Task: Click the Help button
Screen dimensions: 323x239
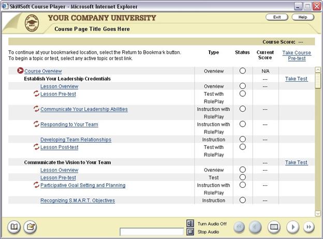Action: tap(303, 17)
